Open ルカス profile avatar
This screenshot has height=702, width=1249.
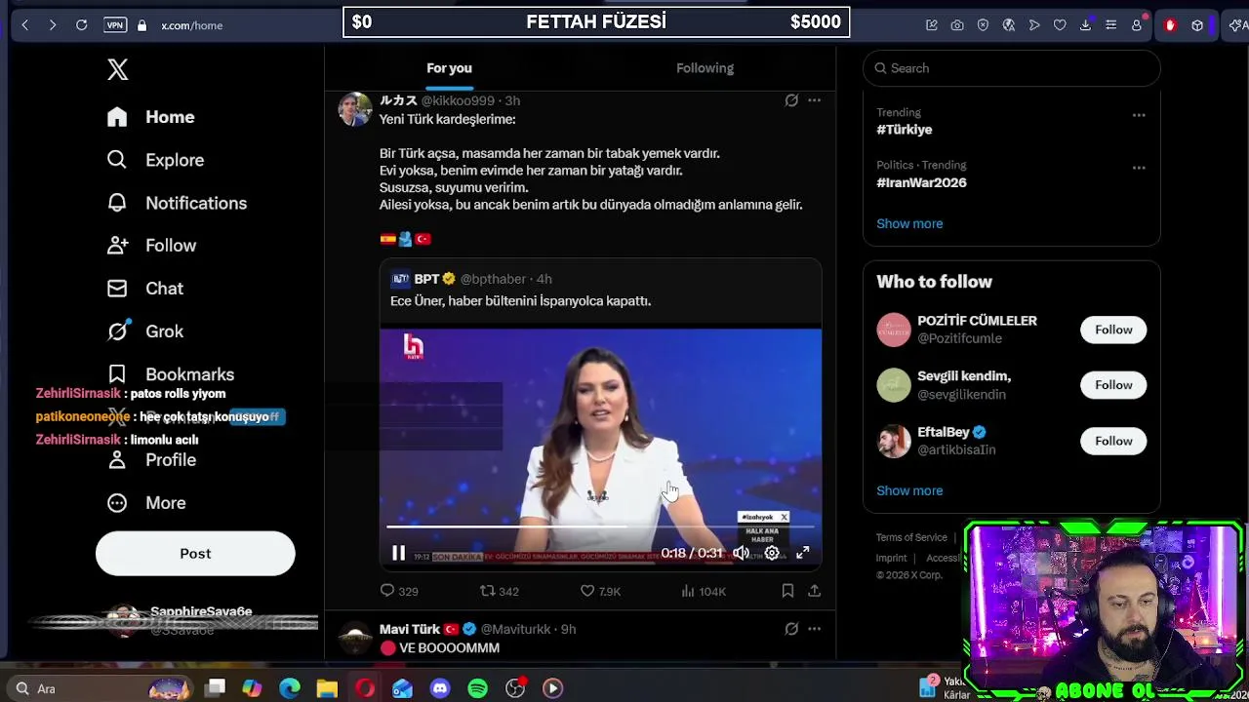pyautogui.click(x=355, y=109)
